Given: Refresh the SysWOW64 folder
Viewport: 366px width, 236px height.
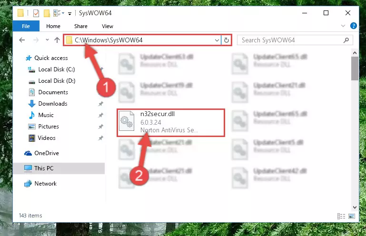Looking at the screenshot, I should (226, 40).
